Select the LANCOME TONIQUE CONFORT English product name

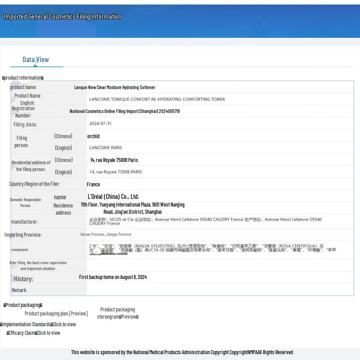[157, 99]
